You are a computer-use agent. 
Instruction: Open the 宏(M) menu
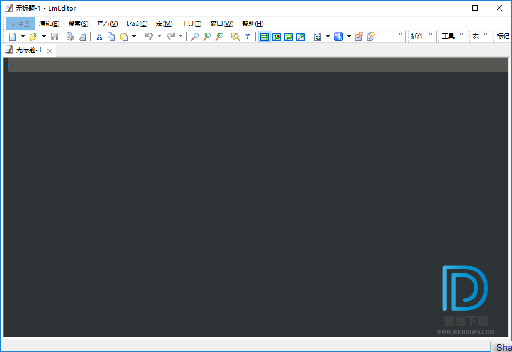pos(164,24)
